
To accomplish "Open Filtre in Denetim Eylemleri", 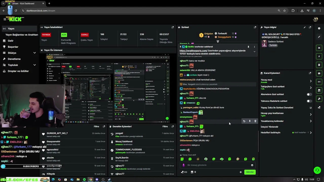I will (x=165, y=126).
